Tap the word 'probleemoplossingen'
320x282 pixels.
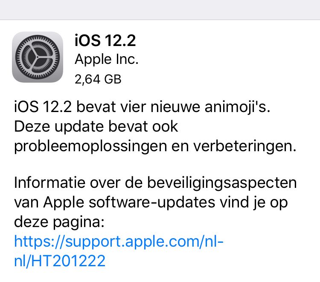tap(90, 147)
